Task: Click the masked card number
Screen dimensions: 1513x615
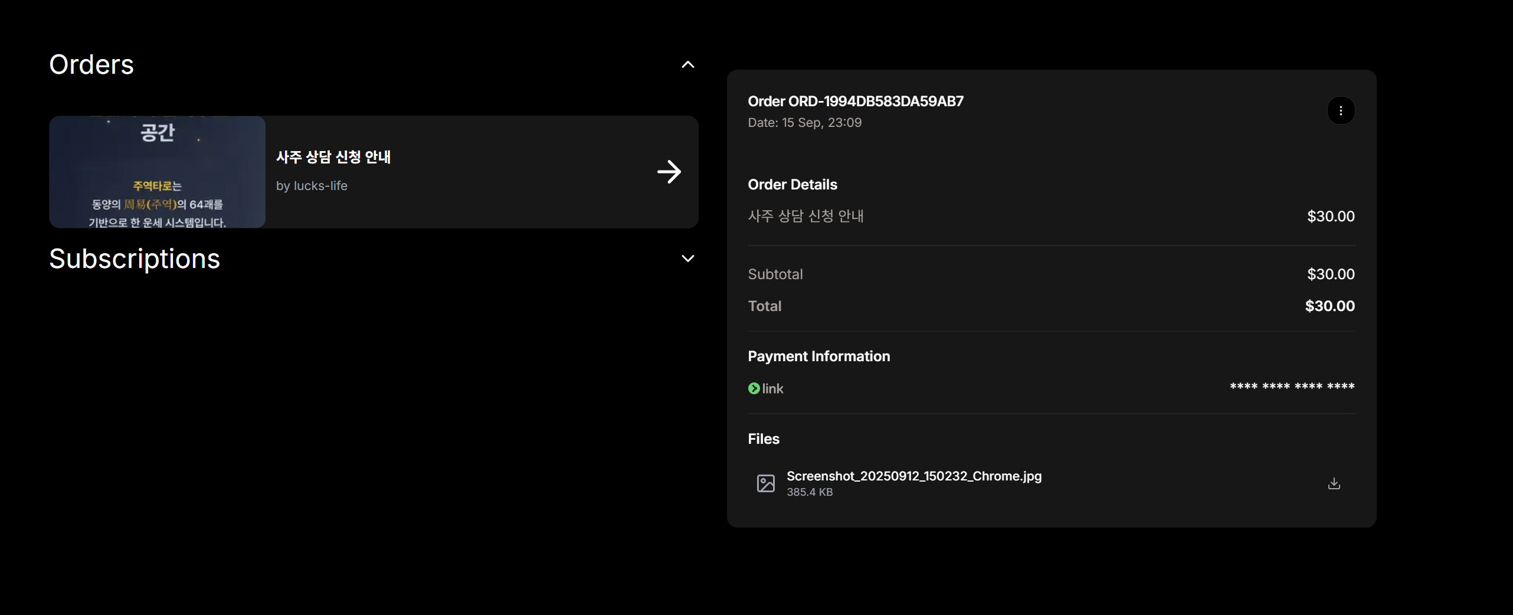Action: coord(1292,387)
